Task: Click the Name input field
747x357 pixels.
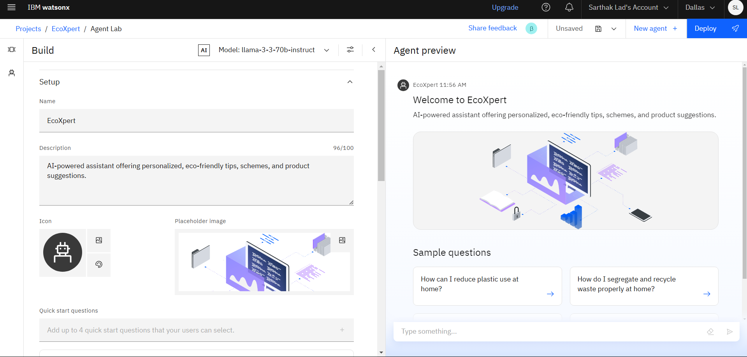Action: pos(197,121)
